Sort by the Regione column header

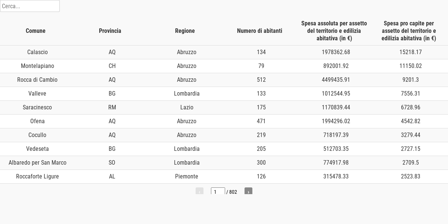point(185,31)
